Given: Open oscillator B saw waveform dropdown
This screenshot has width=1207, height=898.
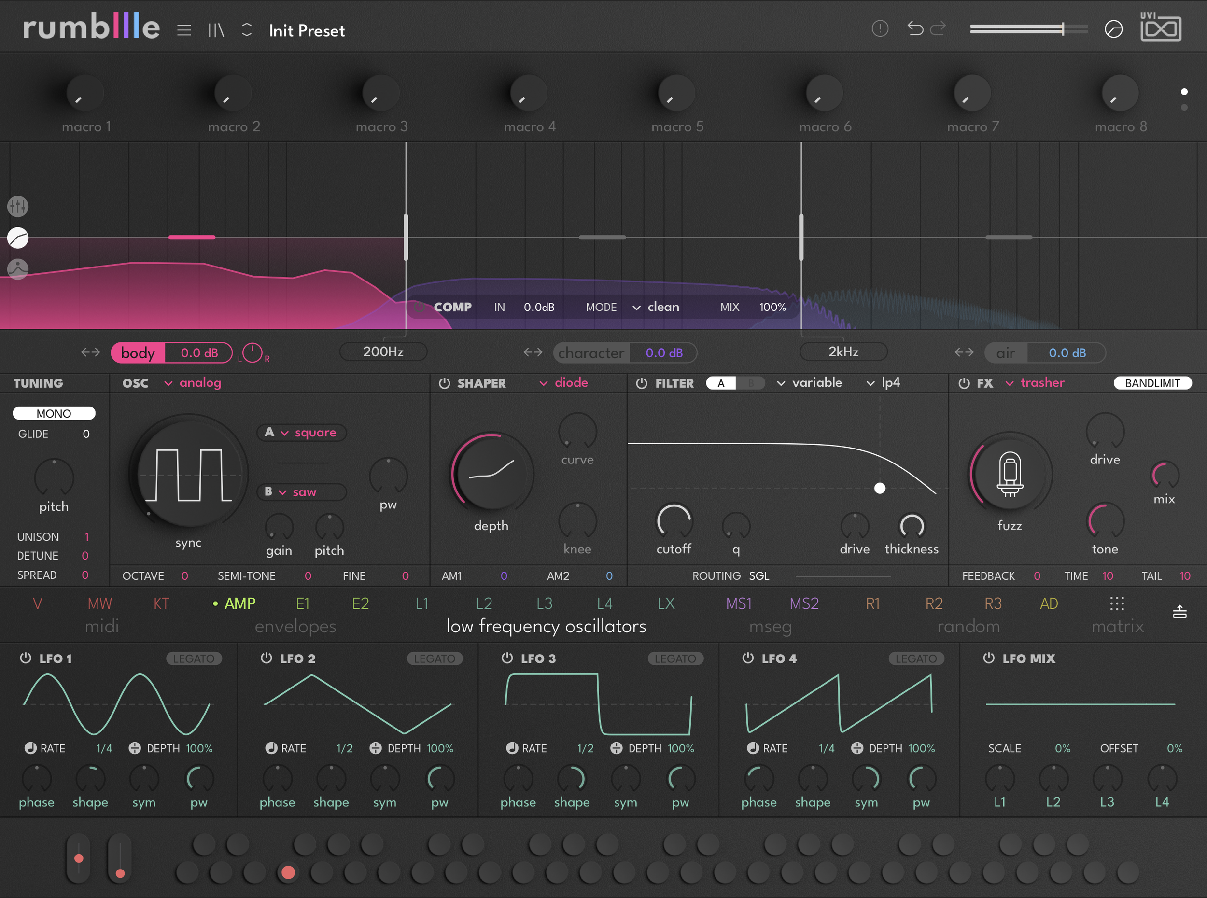Looking at the screenshot, I should click(x=302, y=492).
